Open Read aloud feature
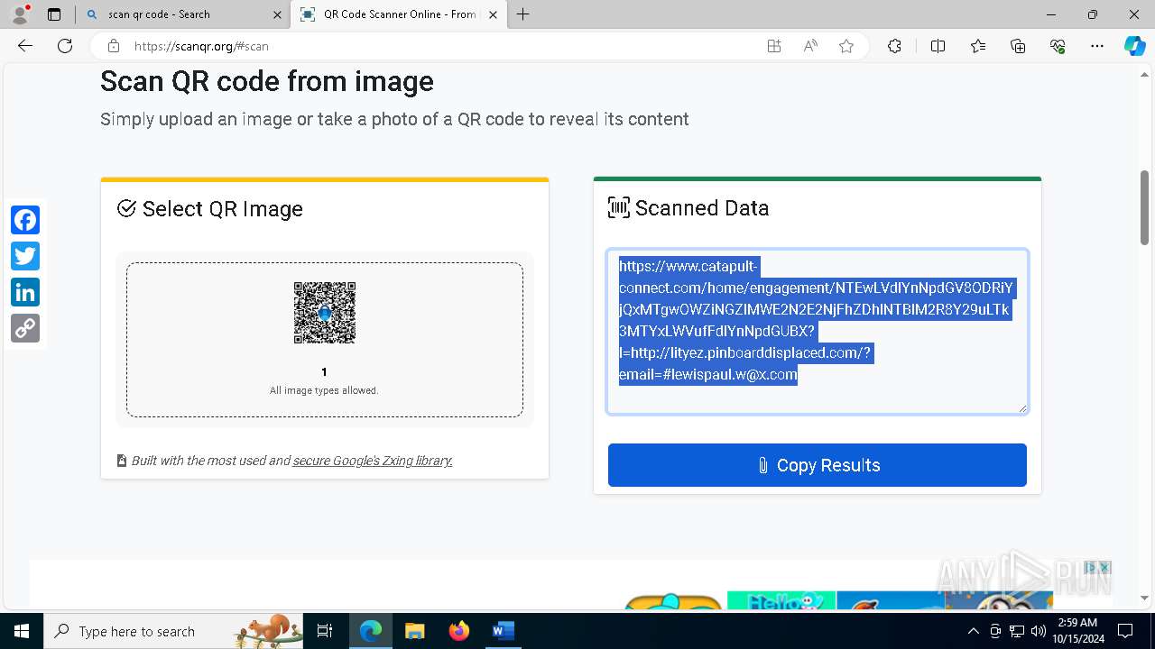Viewport: 1155px width, 649px height. tap(810, 46)
